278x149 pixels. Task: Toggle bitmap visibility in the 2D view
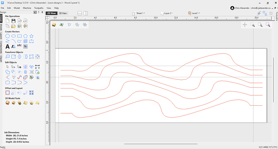pos(62,25)
